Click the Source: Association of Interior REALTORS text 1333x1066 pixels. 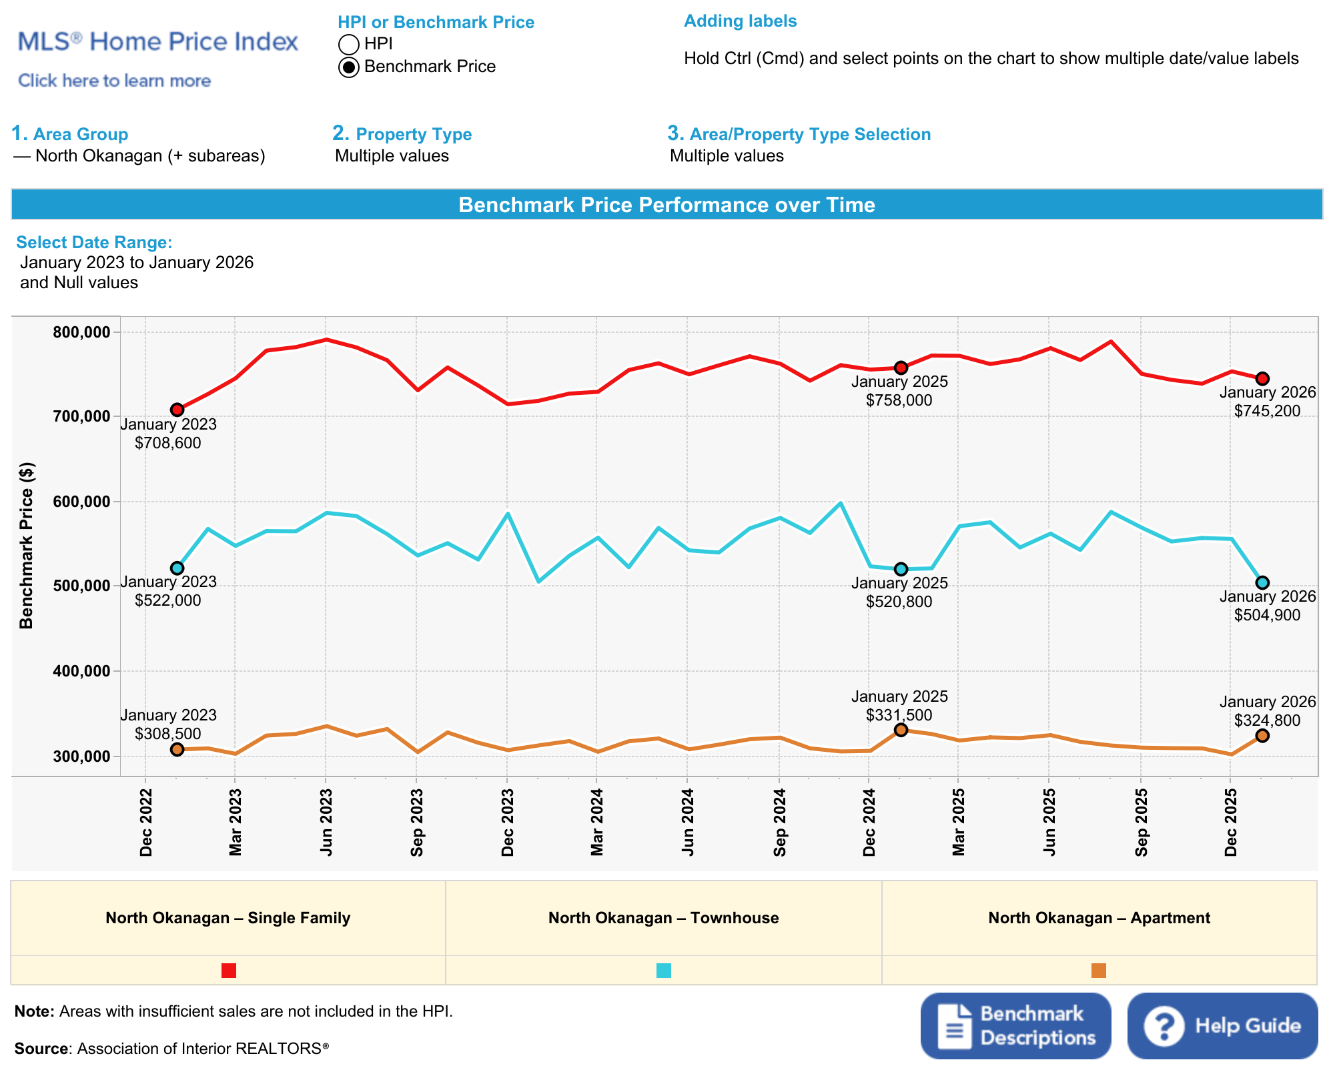pos(172,1049)
